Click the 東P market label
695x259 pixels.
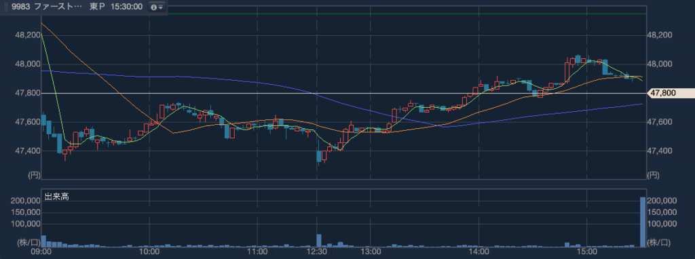[x=97, y=7]
